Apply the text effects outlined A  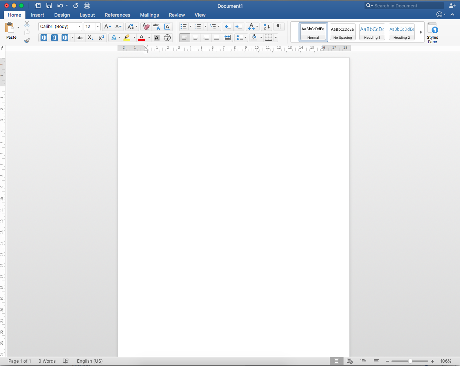[114, 38]
